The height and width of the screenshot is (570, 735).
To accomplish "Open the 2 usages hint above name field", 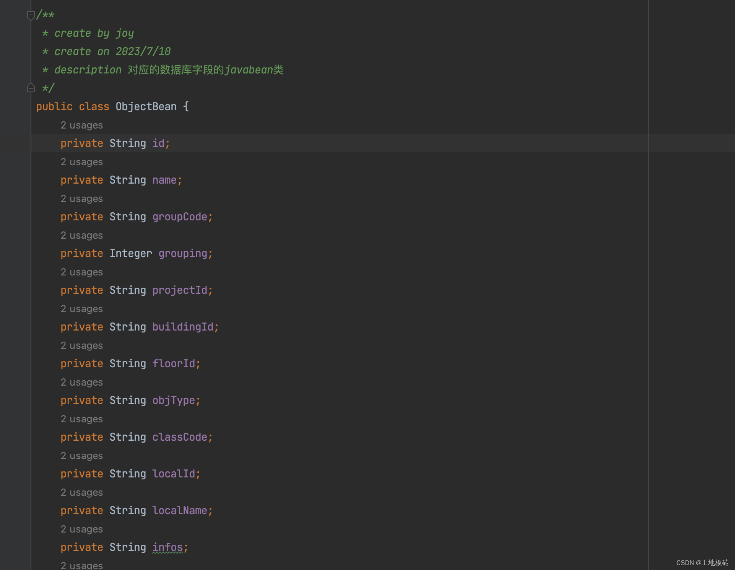I will pos(82,162).
